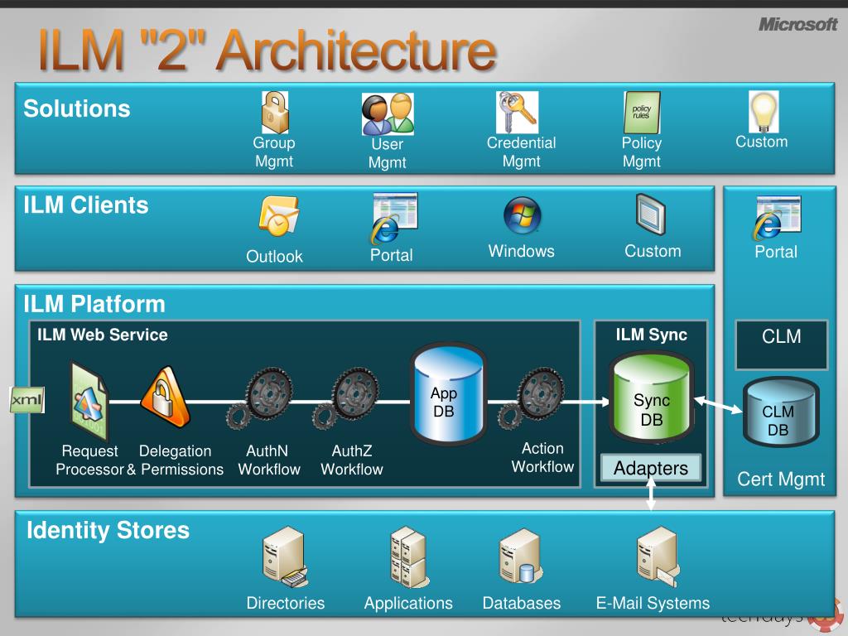Select the AuthZ Workflow gears icon
This screenshot has height=636, width=848.
(x=346, y=398)
